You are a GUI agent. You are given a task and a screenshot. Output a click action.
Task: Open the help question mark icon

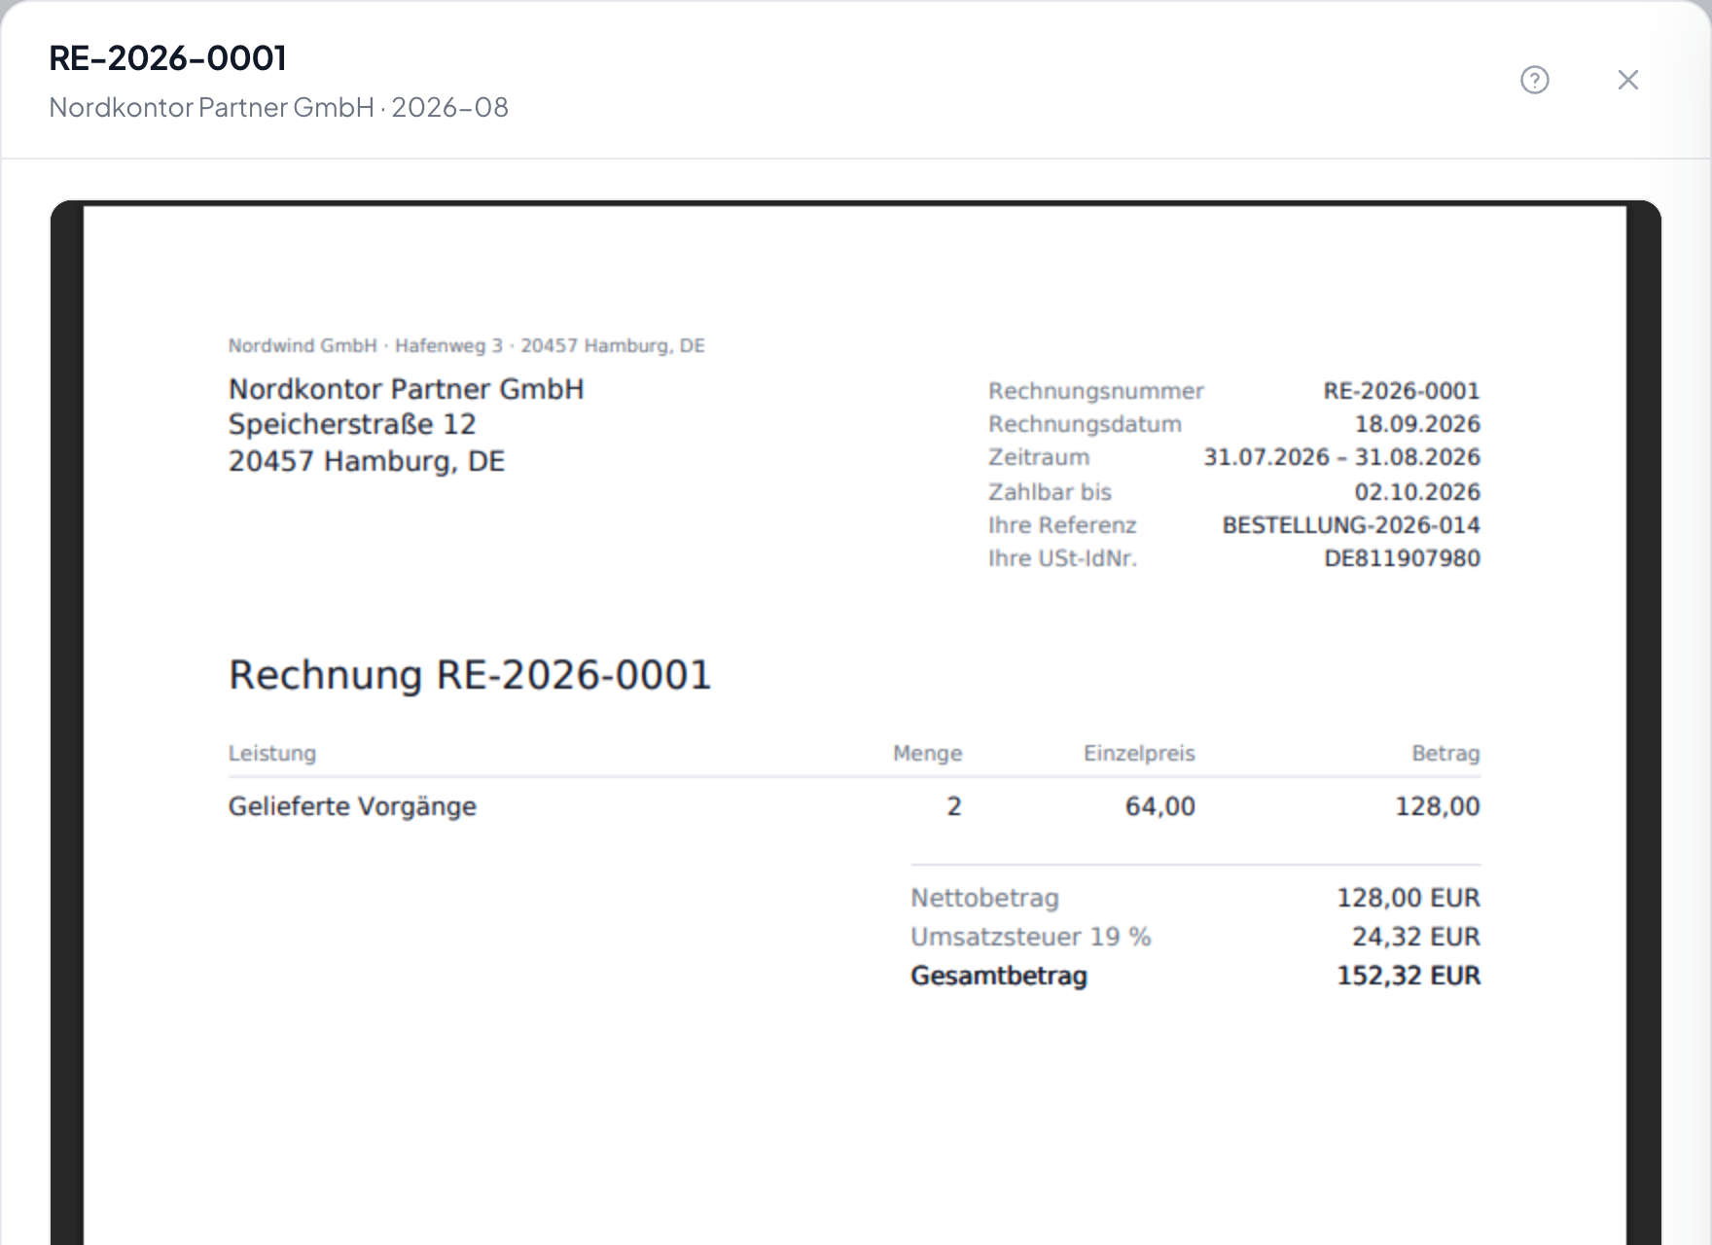[x=1535, y=80]
